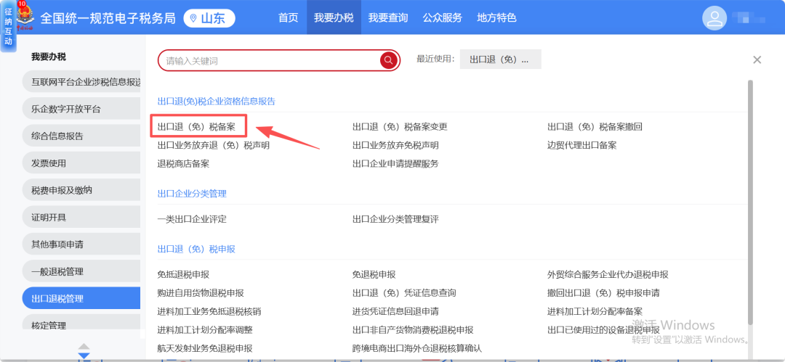Open 进料加工计划分配率备案 link
785x362 pixels.
[595, 311]
